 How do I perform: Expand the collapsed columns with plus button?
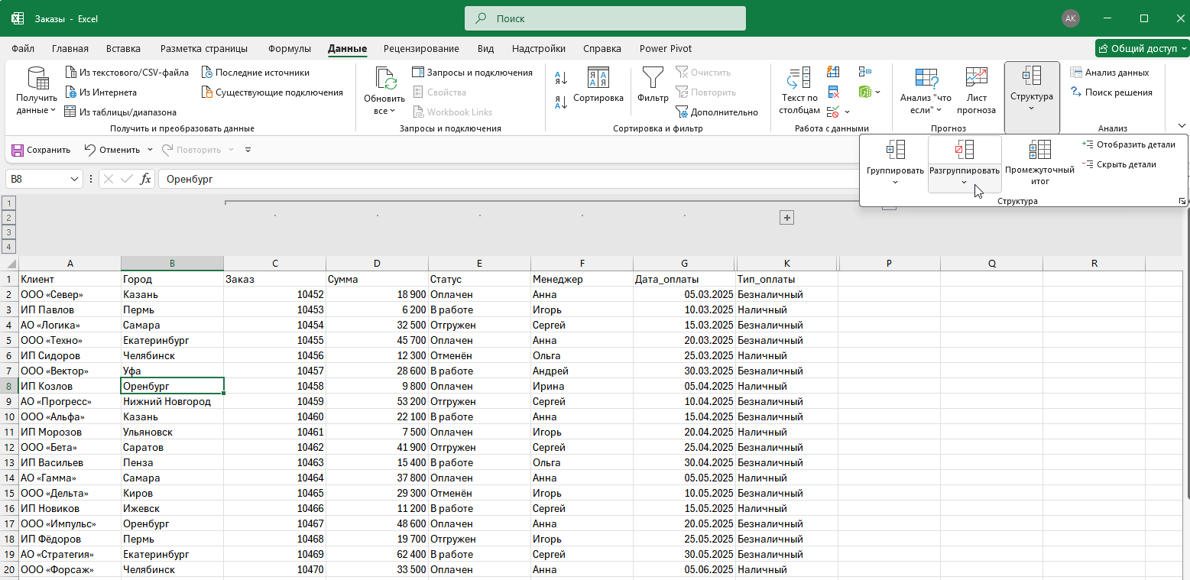point(786,218)
